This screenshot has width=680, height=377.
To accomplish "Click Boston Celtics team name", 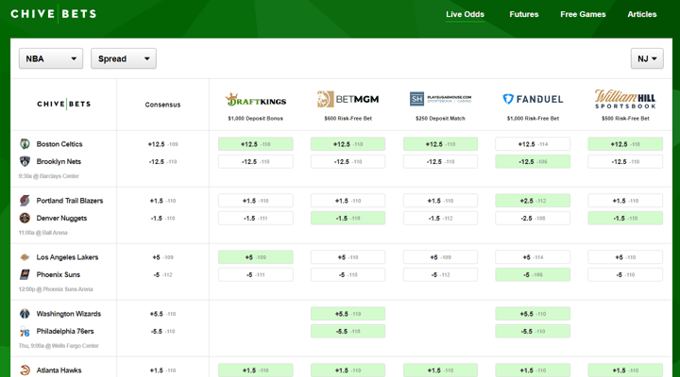I will click(59, 144).
